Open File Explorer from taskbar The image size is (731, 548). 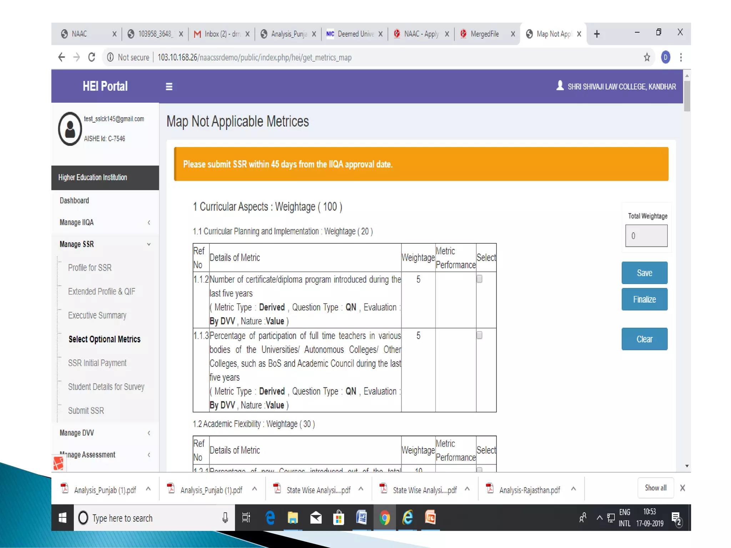pyautogui.click(x=293, y=518)
